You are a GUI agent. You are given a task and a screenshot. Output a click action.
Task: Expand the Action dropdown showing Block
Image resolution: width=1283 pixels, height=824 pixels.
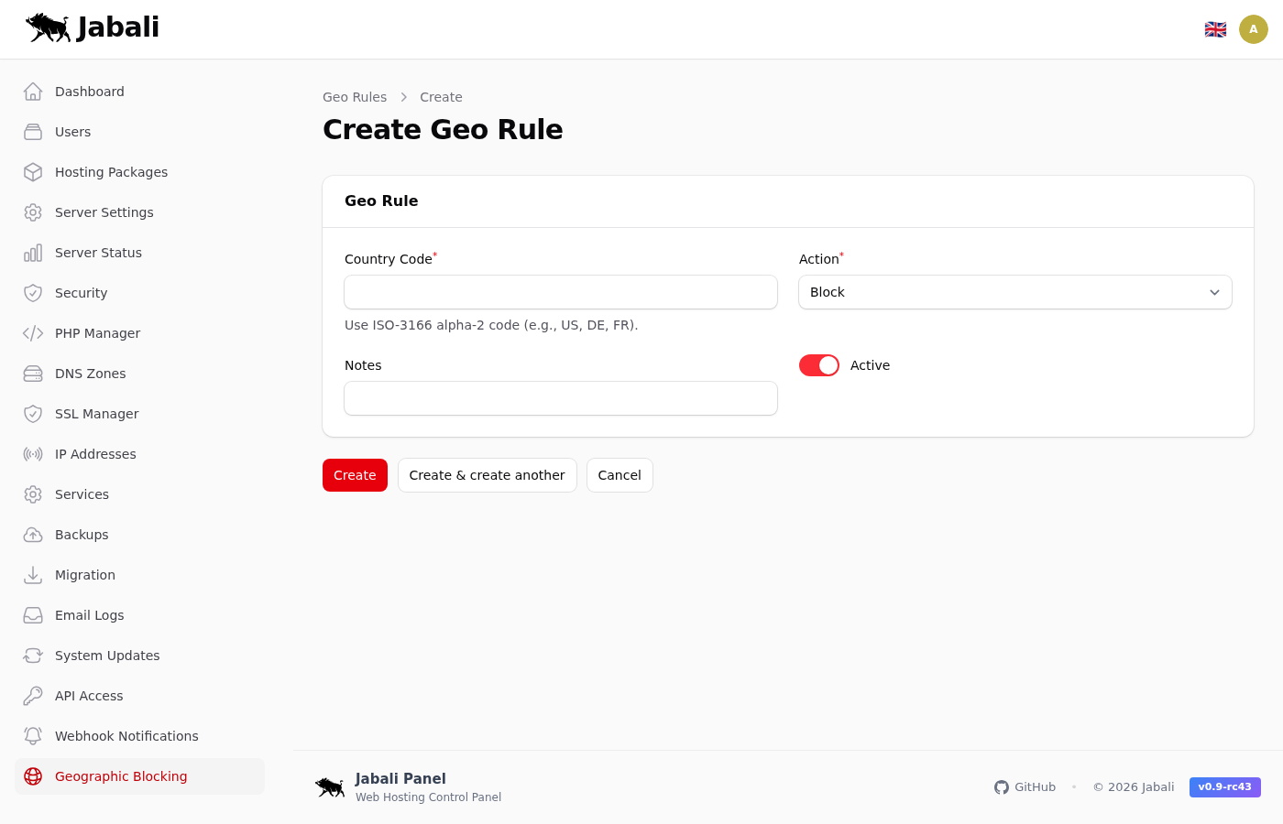1014,292
